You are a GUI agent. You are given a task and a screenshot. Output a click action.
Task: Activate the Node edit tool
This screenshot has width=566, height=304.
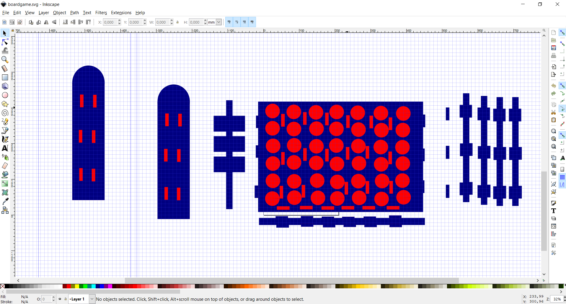point(5,42)
